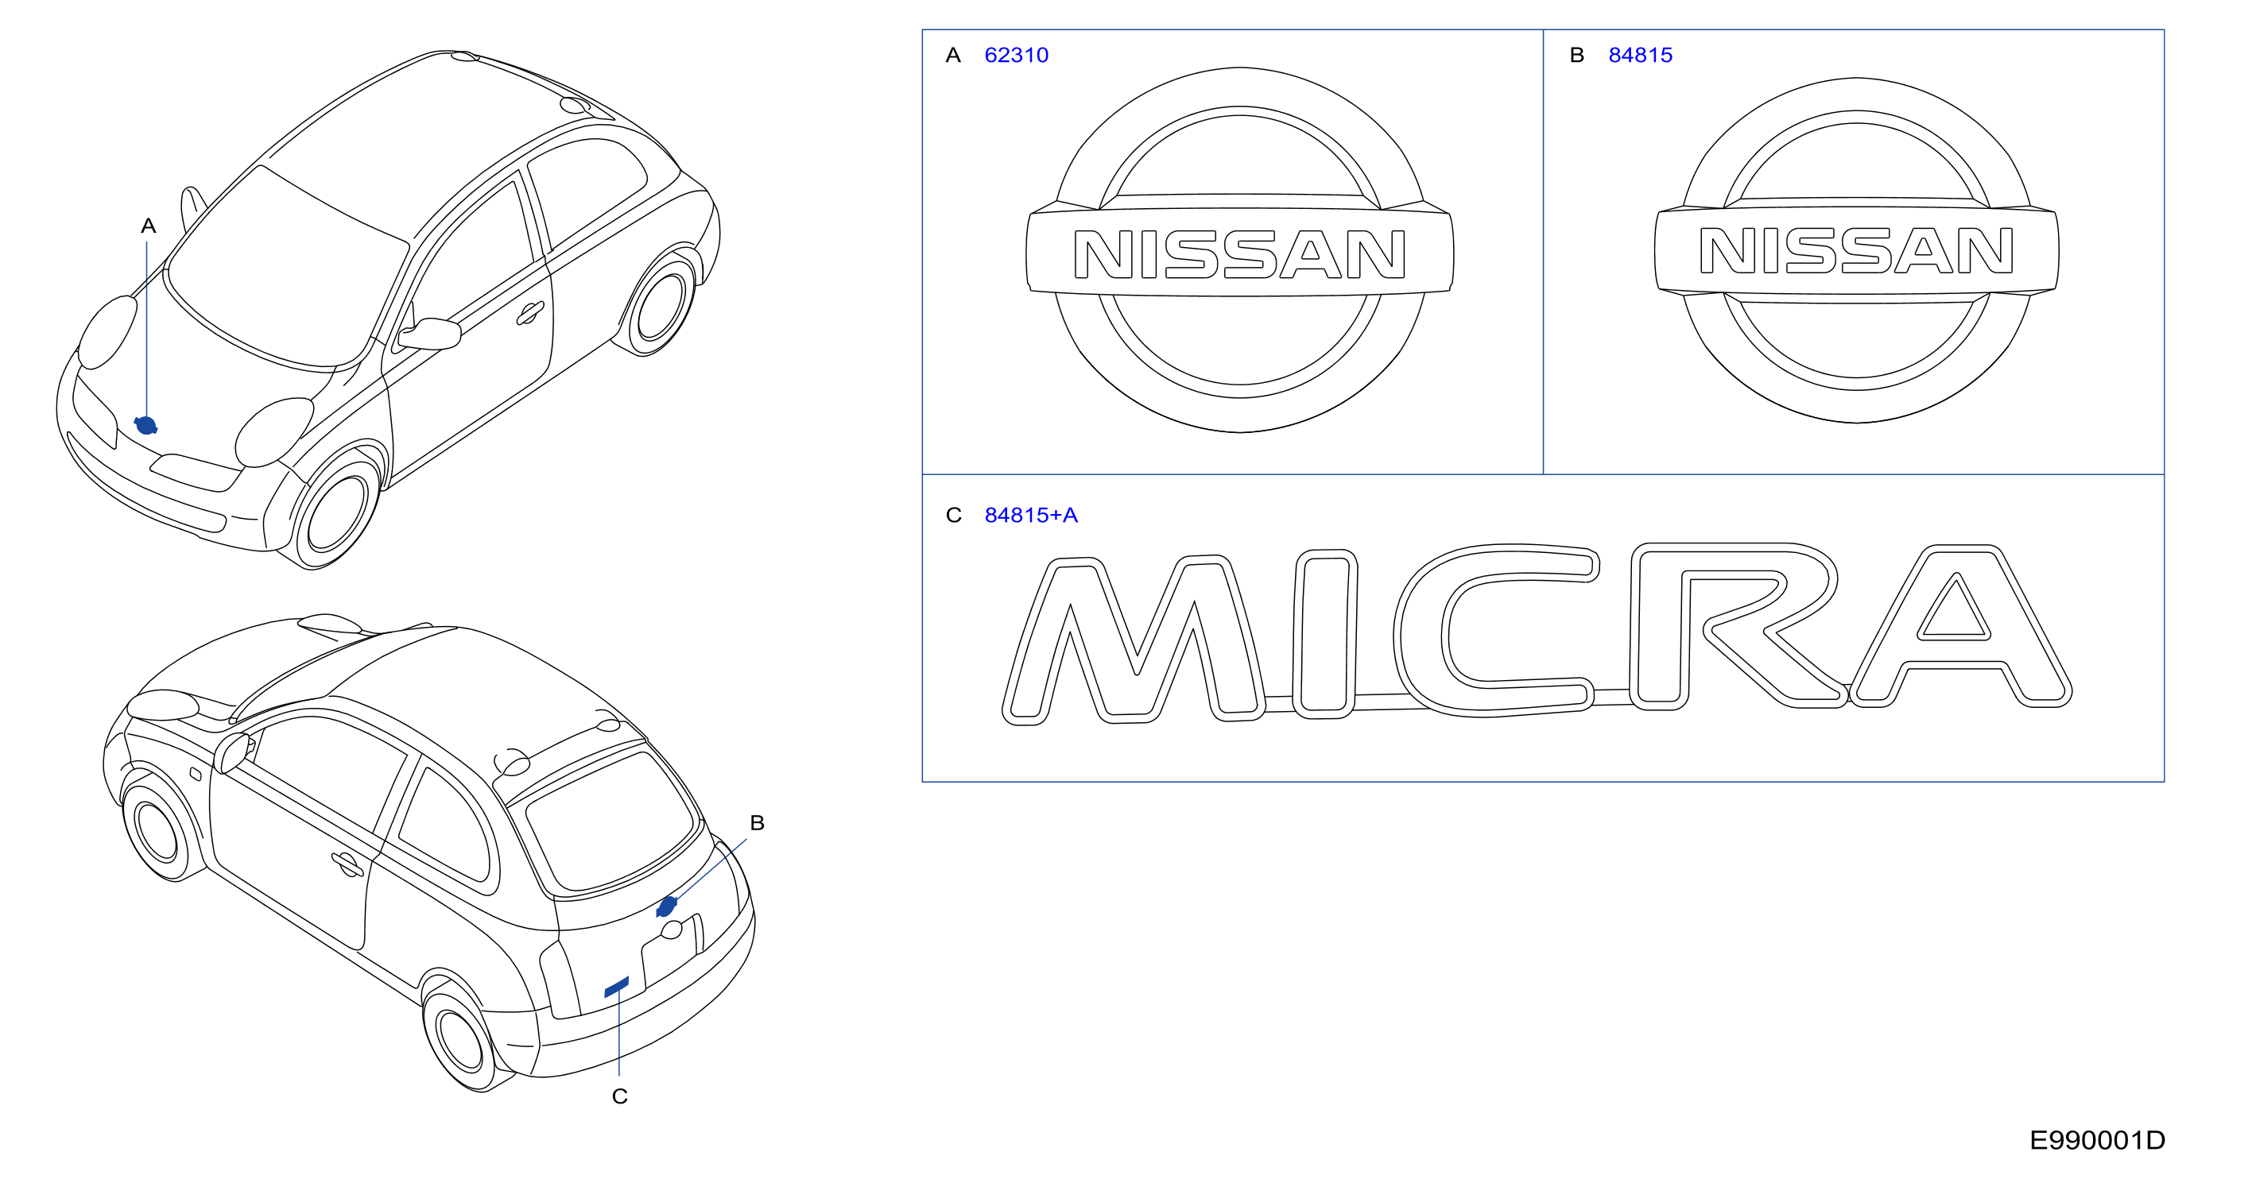2252x1179 pixels.
Task: Click the MICRA lettering illustration in panel C
Action: click(x=1536, y=632)
